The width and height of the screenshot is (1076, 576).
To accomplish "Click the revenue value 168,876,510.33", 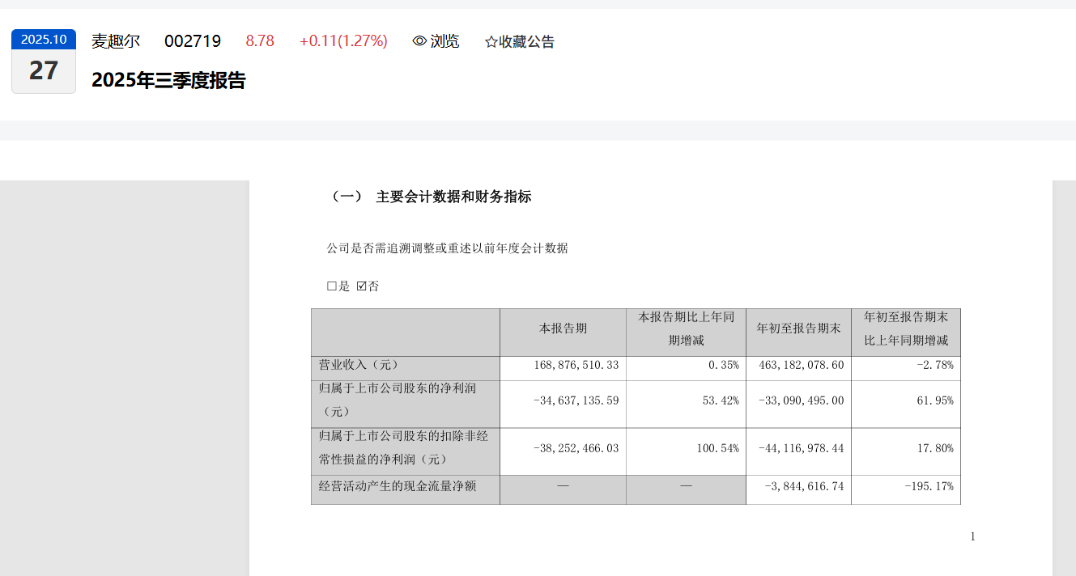I will click(576, 366).
